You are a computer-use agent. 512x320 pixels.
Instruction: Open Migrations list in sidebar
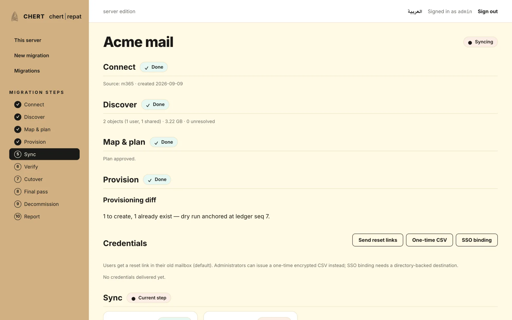click(27, 71)
